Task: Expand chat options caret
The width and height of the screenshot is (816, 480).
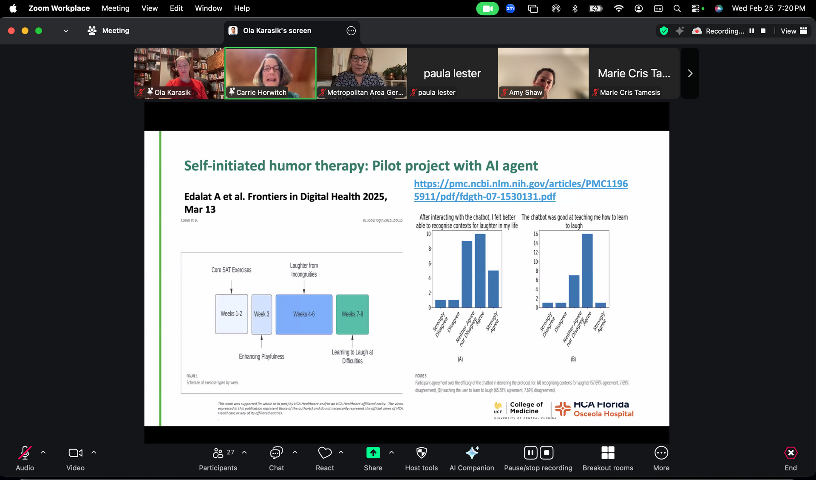Action: tap(295, 453)
